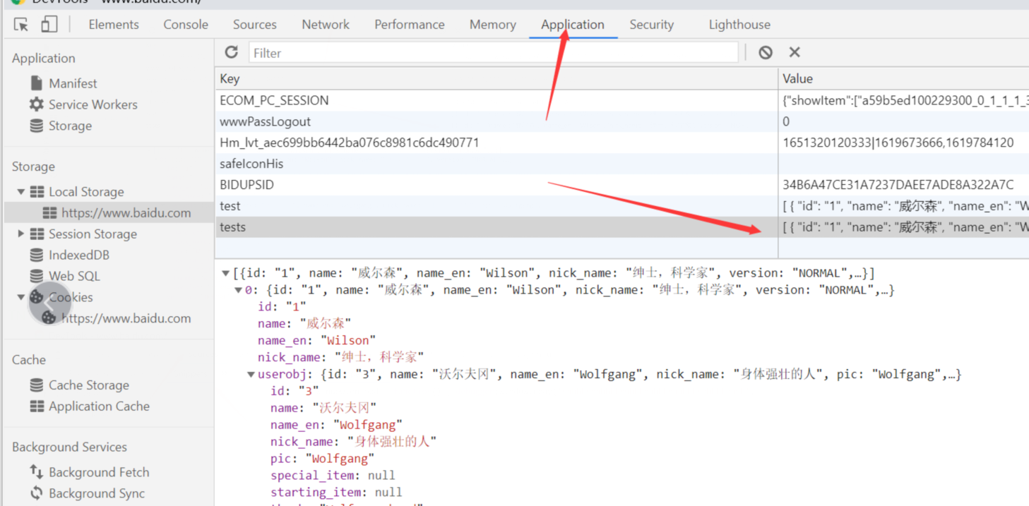Click the BIDUPSID value 34B6A47CE31A7237DAEE7ADE8A322A7C
This screenshot has width=1029, height=506.
(x=898, y=185)
